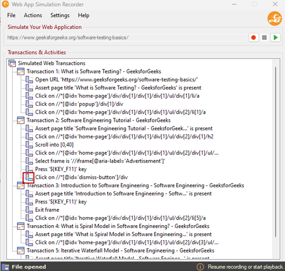Click the Transaction 1 icon
The height and width of the screenshot is (271, 285).
pyautogui.click(x=21, y=71)
